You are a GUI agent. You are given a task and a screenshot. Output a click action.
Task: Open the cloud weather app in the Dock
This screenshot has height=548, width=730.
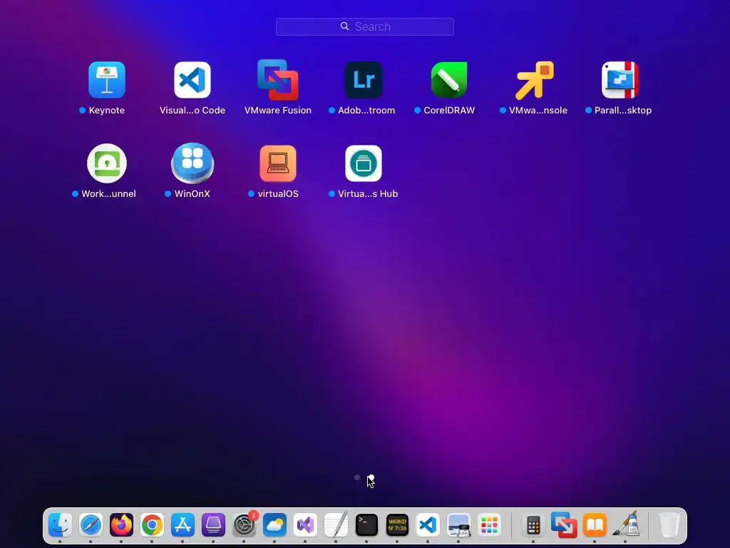(274, 524)
